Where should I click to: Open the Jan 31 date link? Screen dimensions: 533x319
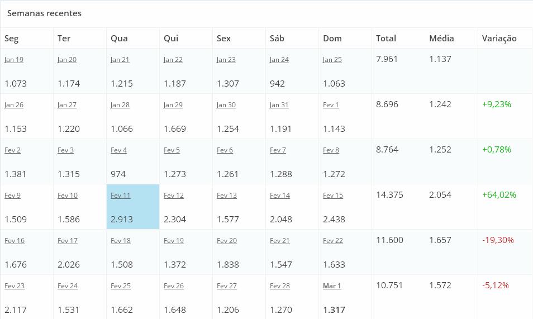click(279, 104)
